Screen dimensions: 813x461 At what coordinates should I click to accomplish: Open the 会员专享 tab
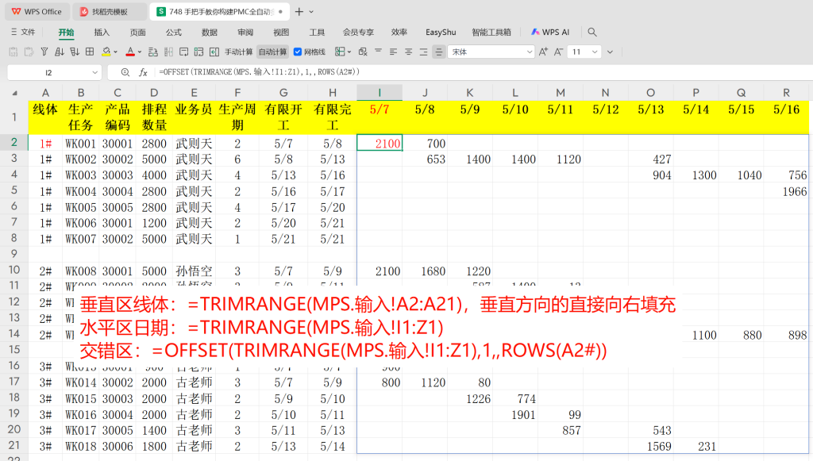coord(358,32)
